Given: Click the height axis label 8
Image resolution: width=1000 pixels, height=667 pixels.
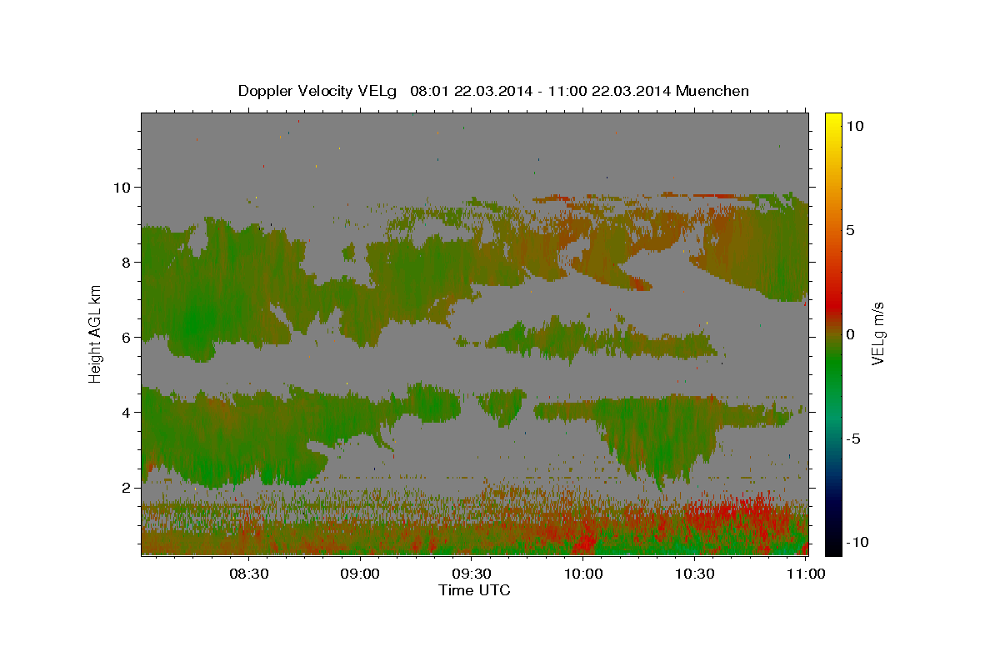Looking at the screenshot, I should point(127,262).
